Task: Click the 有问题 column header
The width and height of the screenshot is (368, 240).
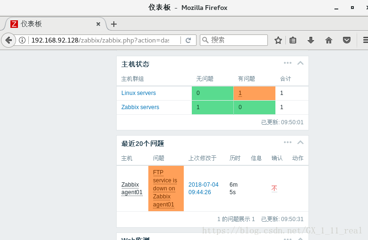Action: click(247, 79)
